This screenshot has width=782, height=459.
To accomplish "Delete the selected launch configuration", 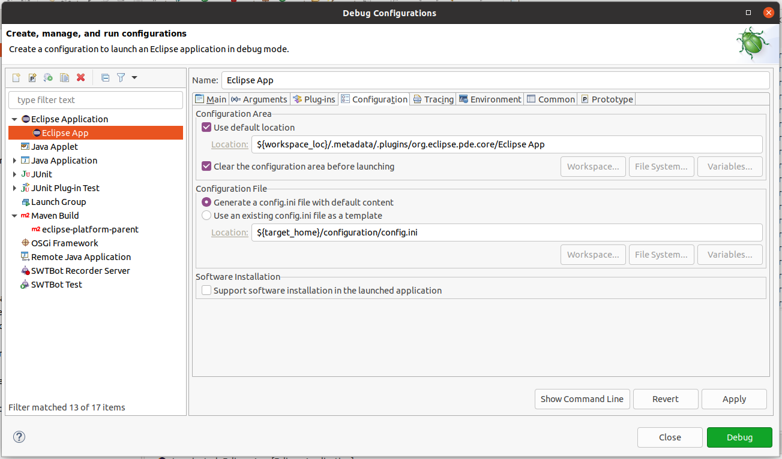I will coord(81,77).
